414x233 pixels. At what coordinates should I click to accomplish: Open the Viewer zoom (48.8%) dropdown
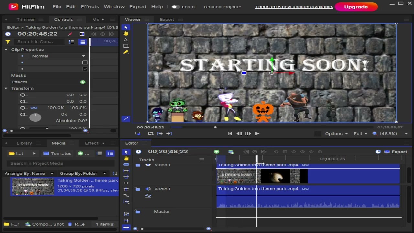(x=390, y=134)
